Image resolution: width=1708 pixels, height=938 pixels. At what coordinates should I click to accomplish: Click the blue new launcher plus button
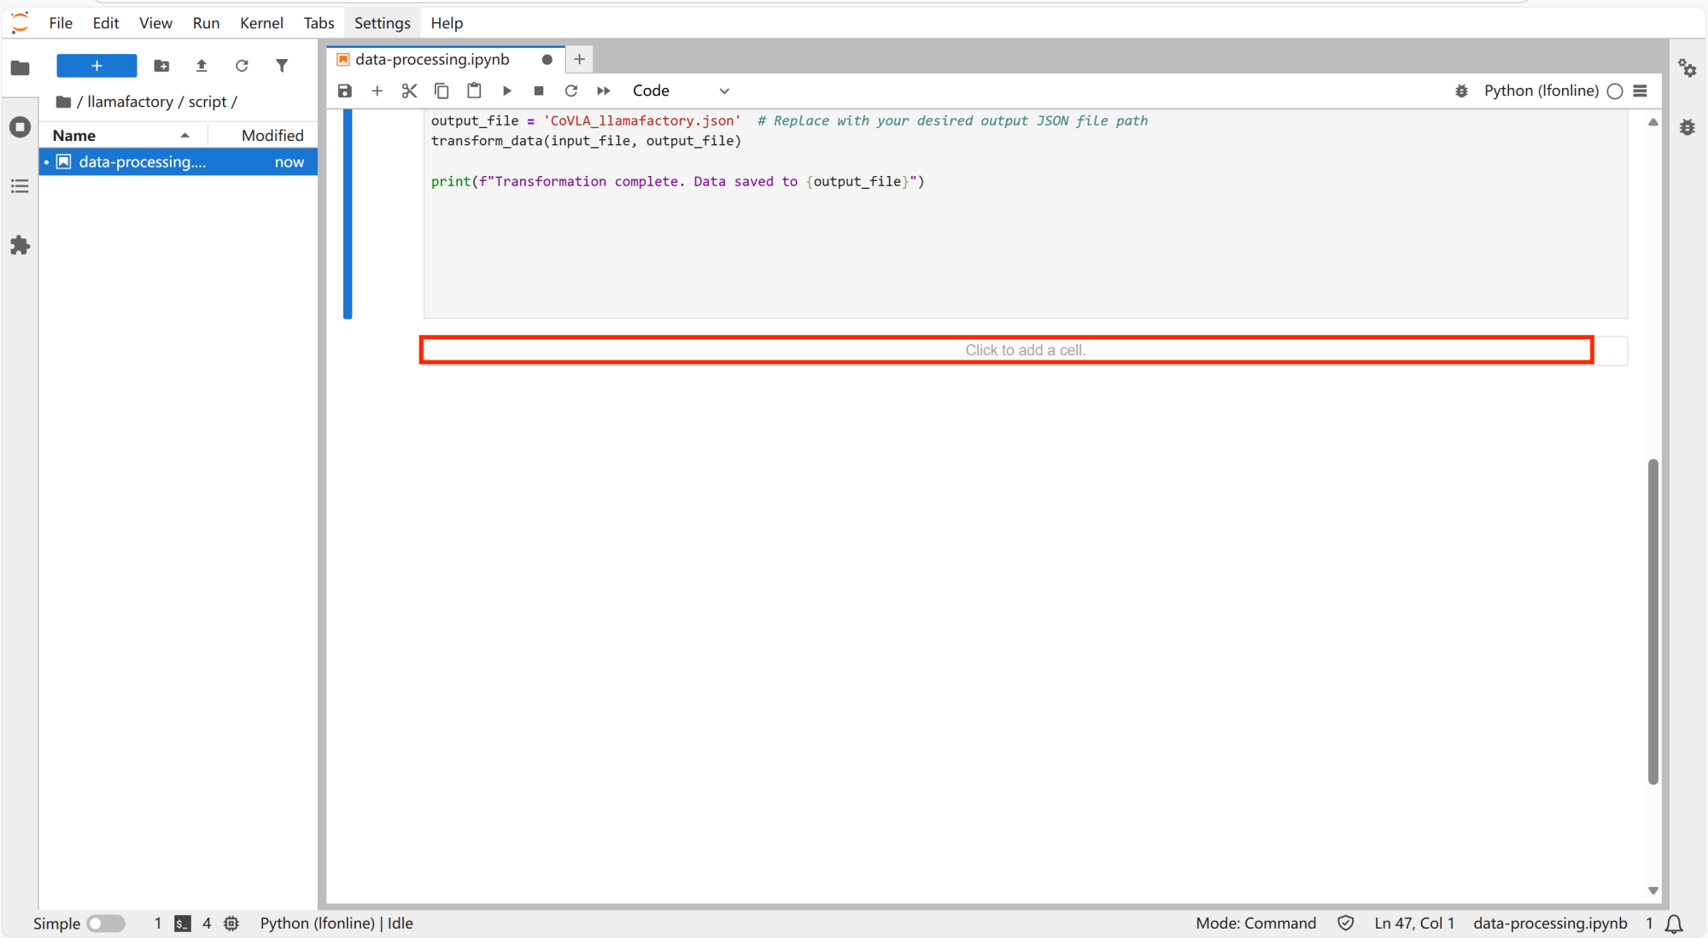[x=97, y=66]
